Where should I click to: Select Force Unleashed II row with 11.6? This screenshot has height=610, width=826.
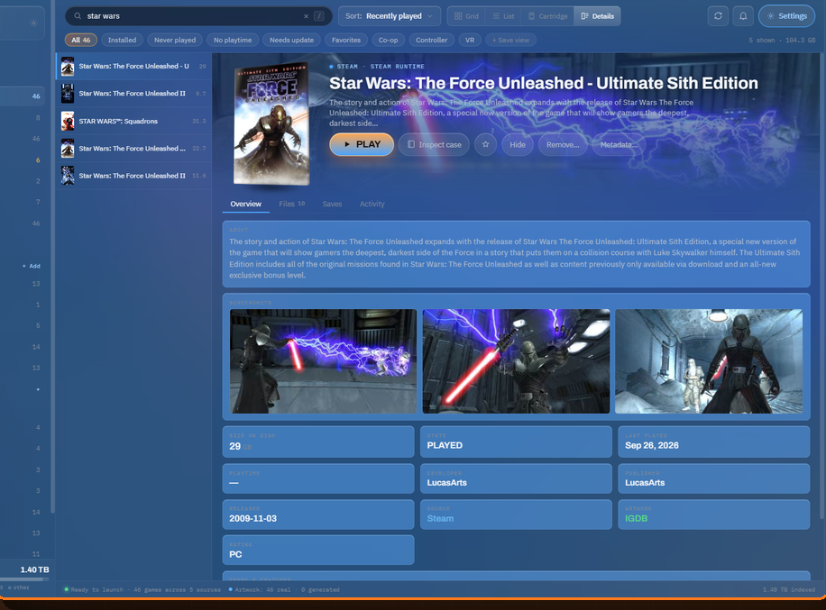click(133, 176)
